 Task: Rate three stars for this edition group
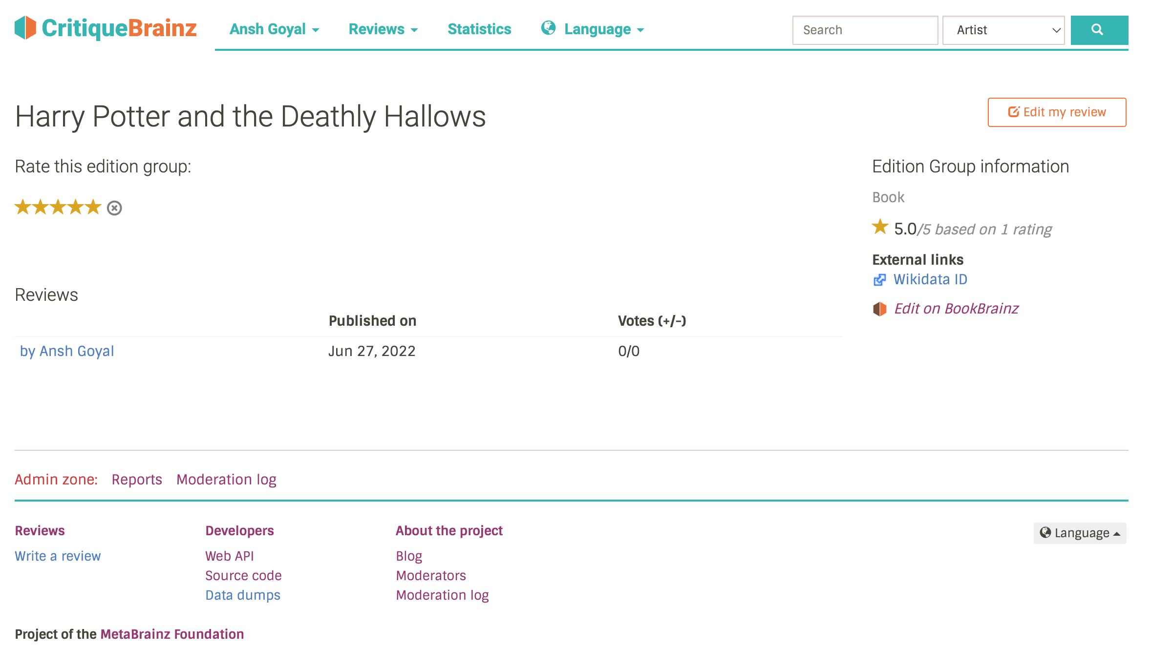tap(58, 207)
